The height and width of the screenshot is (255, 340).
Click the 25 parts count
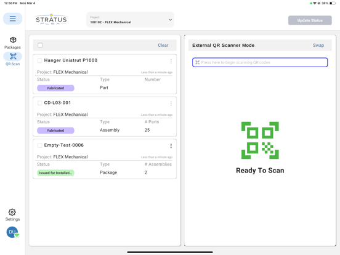click(x=147, y=130)
